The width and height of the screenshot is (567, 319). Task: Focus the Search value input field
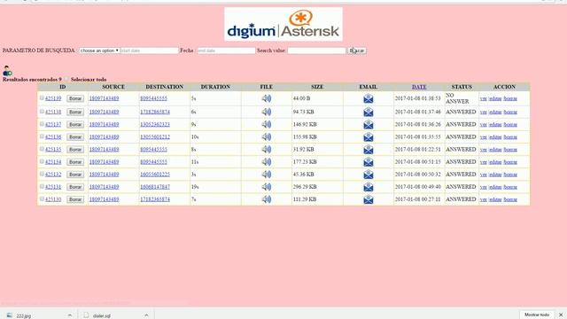click(x=317, y=51)
